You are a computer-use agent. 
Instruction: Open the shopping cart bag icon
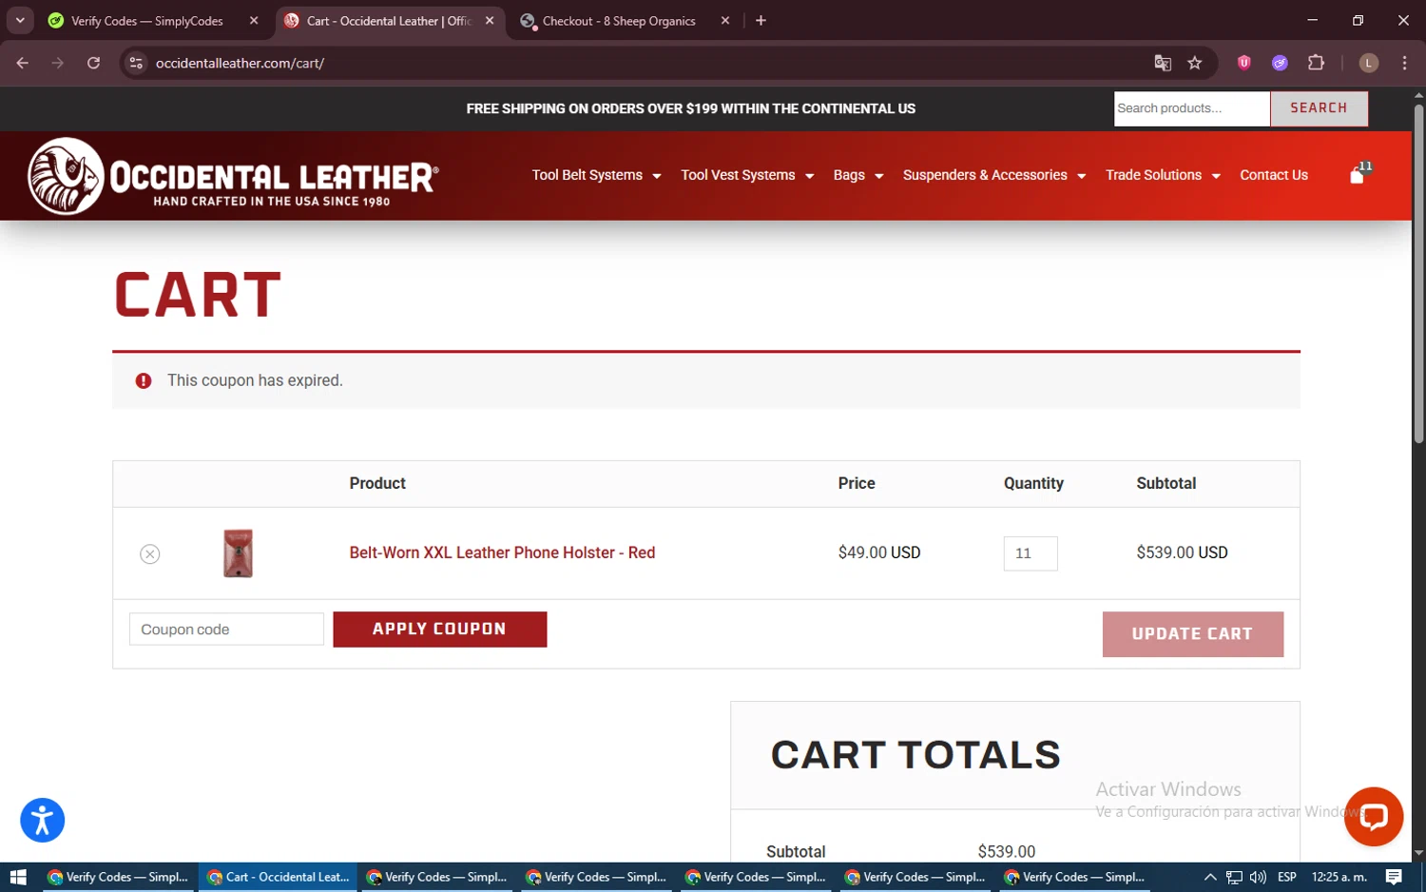[x=1358, y=175]
